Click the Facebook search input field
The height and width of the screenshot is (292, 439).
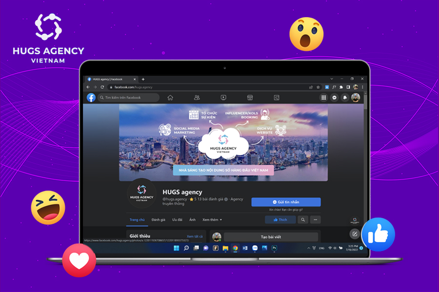[x=128, y=98]
